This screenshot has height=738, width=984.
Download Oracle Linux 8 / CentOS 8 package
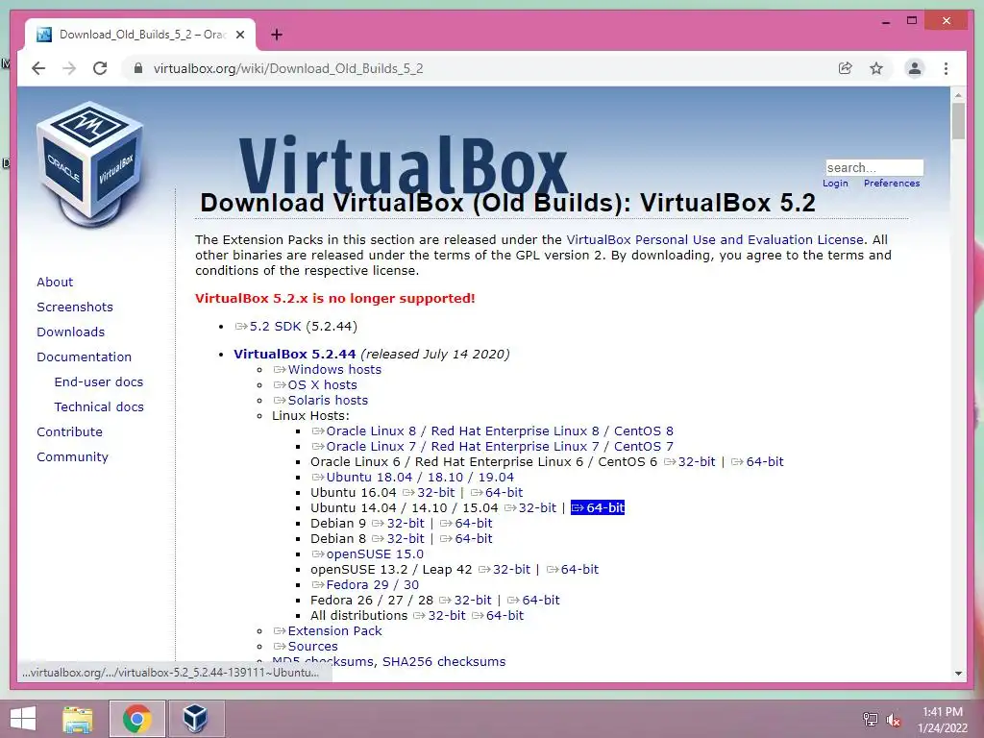[493, 431]
